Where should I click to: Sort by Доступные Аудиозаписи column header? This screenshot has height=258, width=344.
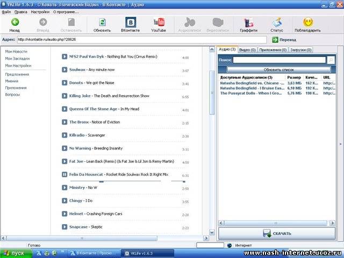252,77
